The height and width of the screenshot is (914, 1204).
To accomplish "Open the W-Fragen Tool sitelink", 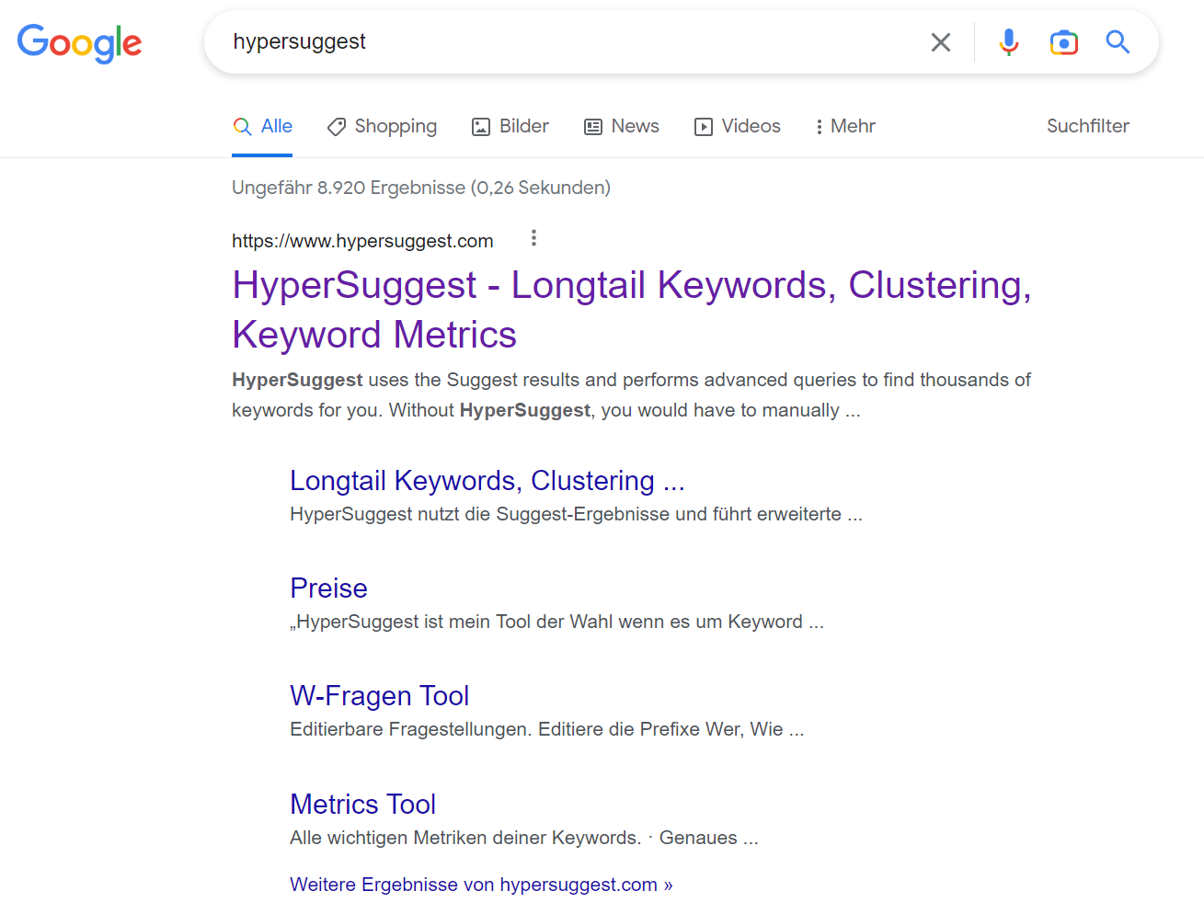I will (x=379, y=696).
